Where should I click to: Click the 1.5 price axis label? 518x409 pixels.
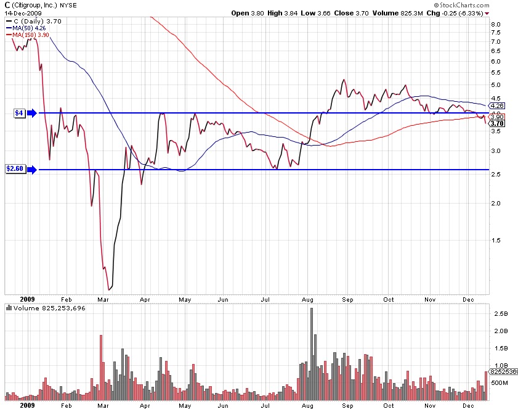[x=496, y=241]
